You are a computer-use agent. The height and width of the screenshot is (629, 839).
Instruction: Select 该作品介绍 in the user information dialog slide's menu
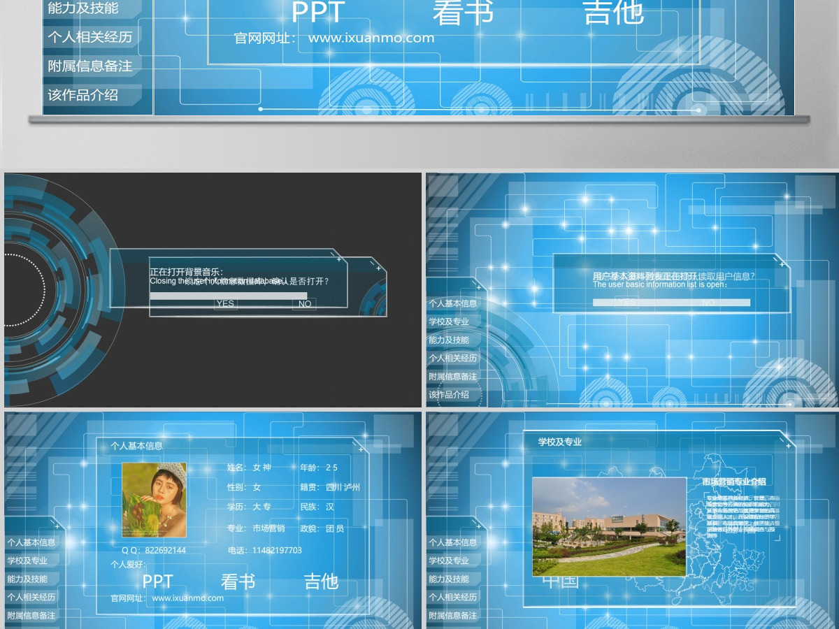pos(449,394)
